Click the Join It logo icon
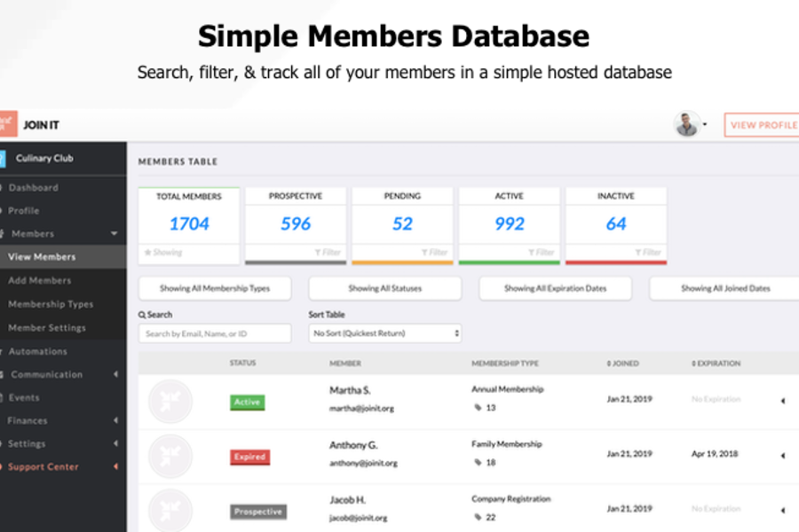The width and height of the screenshot is (799, 532). point(8,124)
